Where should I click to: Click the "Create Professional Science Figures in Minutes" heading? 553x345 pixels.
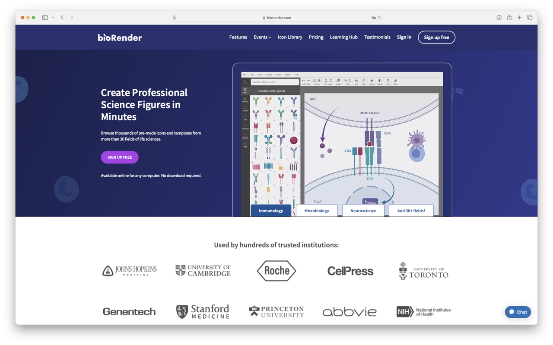[x=144, y=104]
